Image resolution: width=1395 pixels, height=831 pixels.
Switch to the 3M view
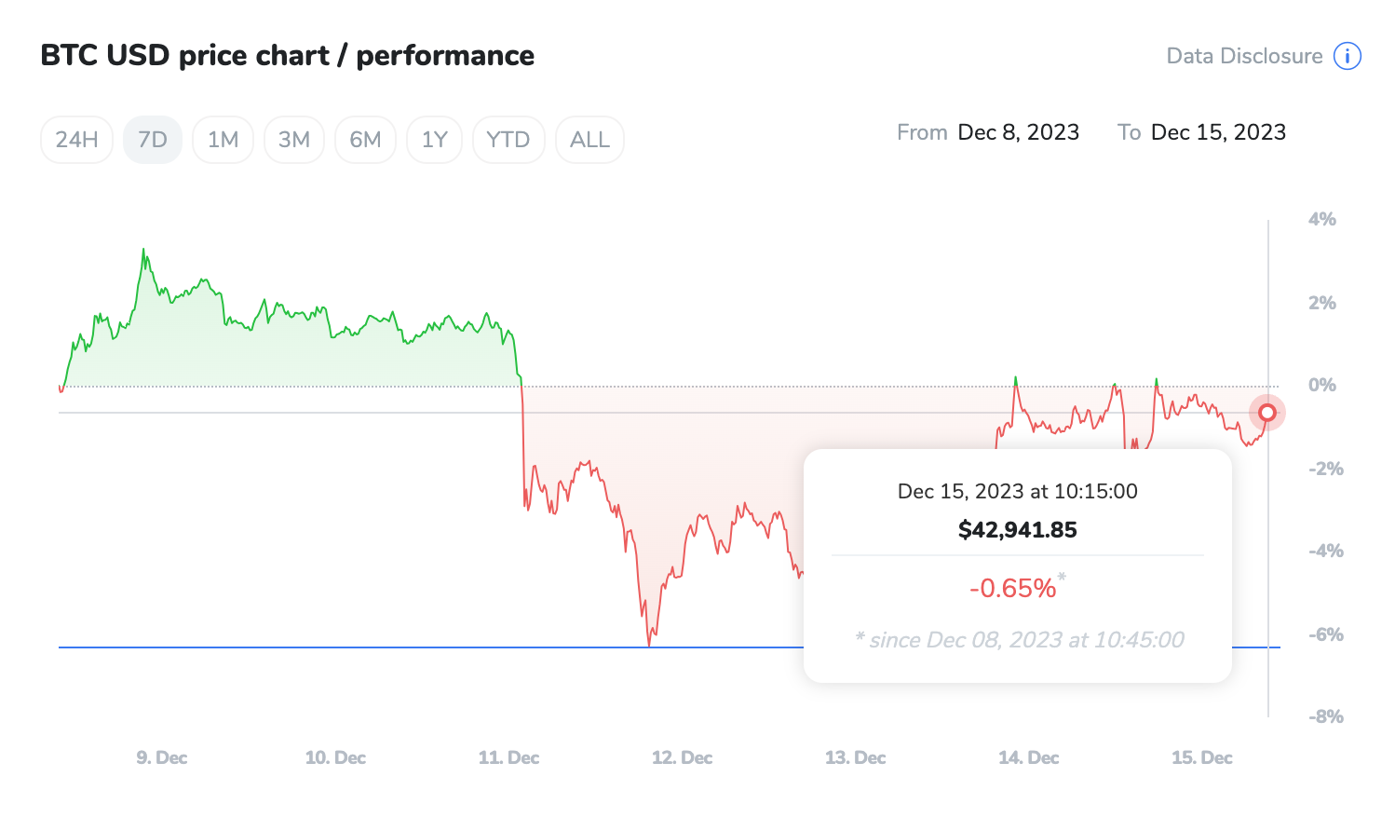pyautogui.click(x=294, y=139)
